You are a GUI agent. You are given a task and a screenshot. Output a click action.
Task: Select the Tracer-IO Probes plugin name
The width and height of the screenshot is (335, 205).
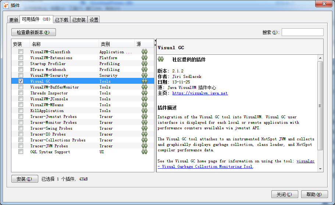point(48,134)
